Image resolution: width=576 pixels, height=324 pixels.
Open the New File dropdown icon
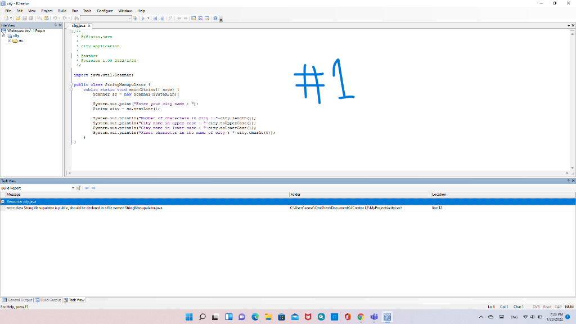pos(10,18)
